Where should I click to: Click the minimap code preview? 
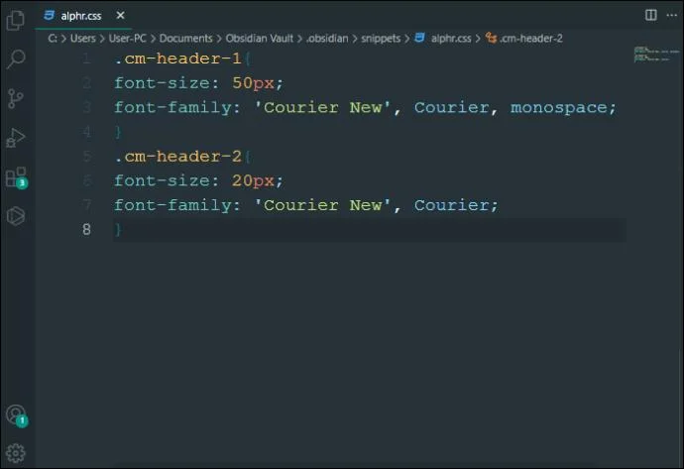click(656, 54)
